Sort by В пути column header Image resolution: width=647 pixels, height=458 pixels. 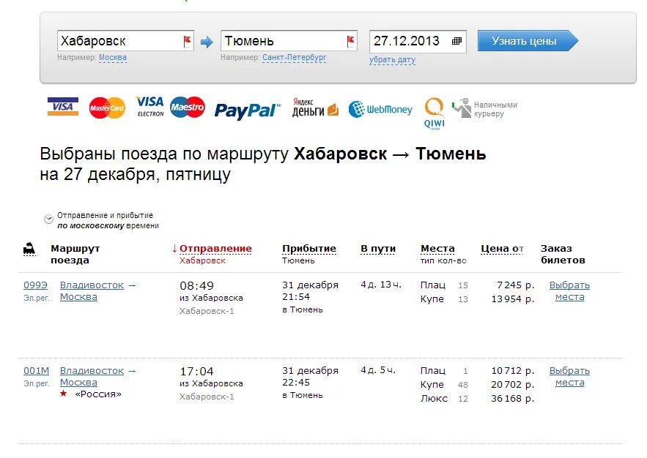coord(378,248)
